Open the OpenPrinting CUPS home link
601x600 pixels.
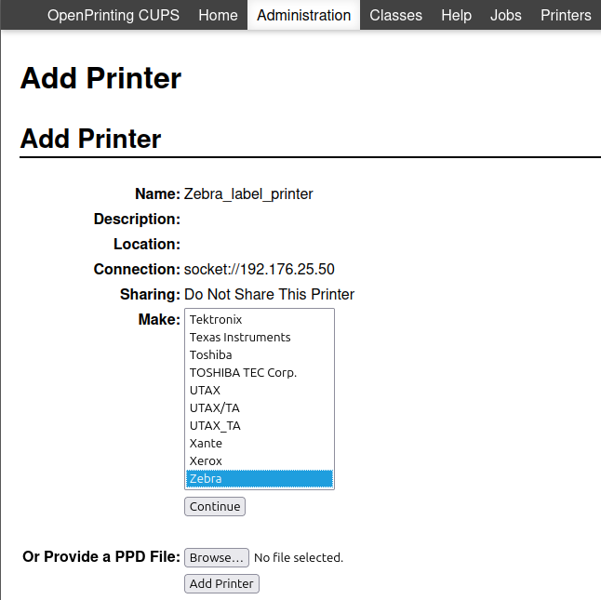[x=113, y=15]
